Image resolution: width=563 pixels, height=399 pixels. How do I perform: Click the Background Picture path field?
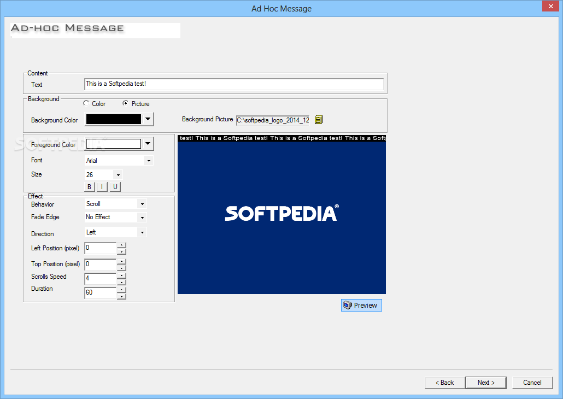tap(273, 120)
